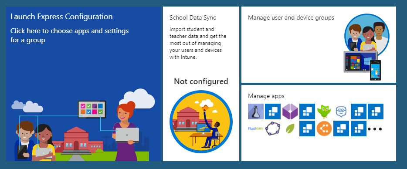407x169 pixels.
Task: Select the Edmodo face with glasses icon
Action: pos(341,112)
